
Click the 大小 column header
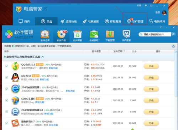tap(134, 51)
